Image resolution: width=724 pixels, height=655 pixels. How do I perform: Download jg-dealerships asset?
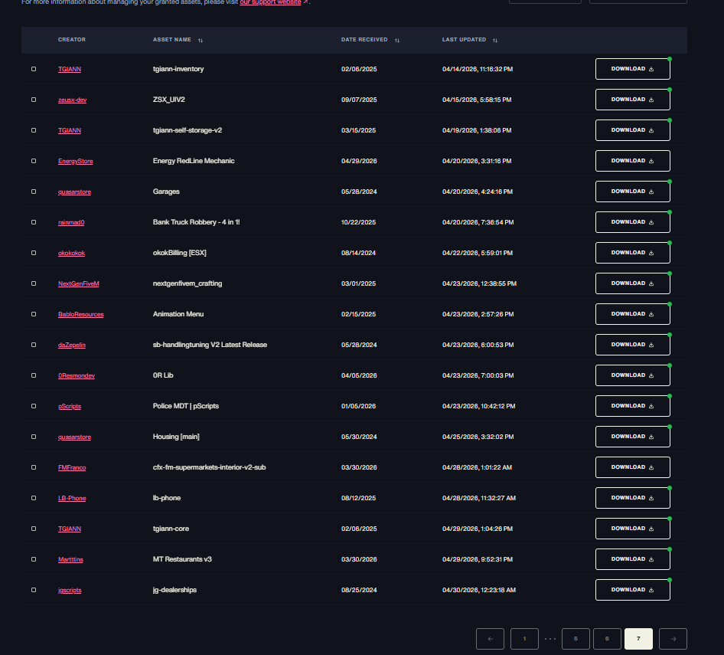(x=633, y=590)
